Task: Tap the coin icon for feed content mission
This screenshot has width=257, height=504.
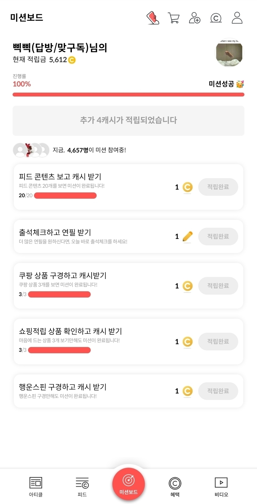Action: pyautogui.click(x=187, y=187)
